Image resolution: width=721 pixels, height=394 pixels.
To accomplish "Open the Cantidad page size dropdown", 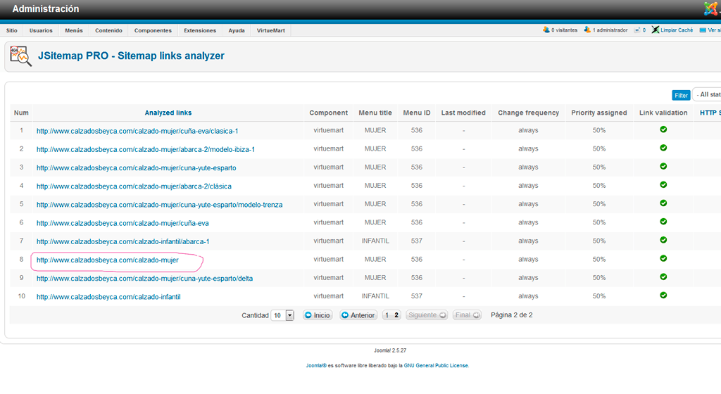I will 282,315.
